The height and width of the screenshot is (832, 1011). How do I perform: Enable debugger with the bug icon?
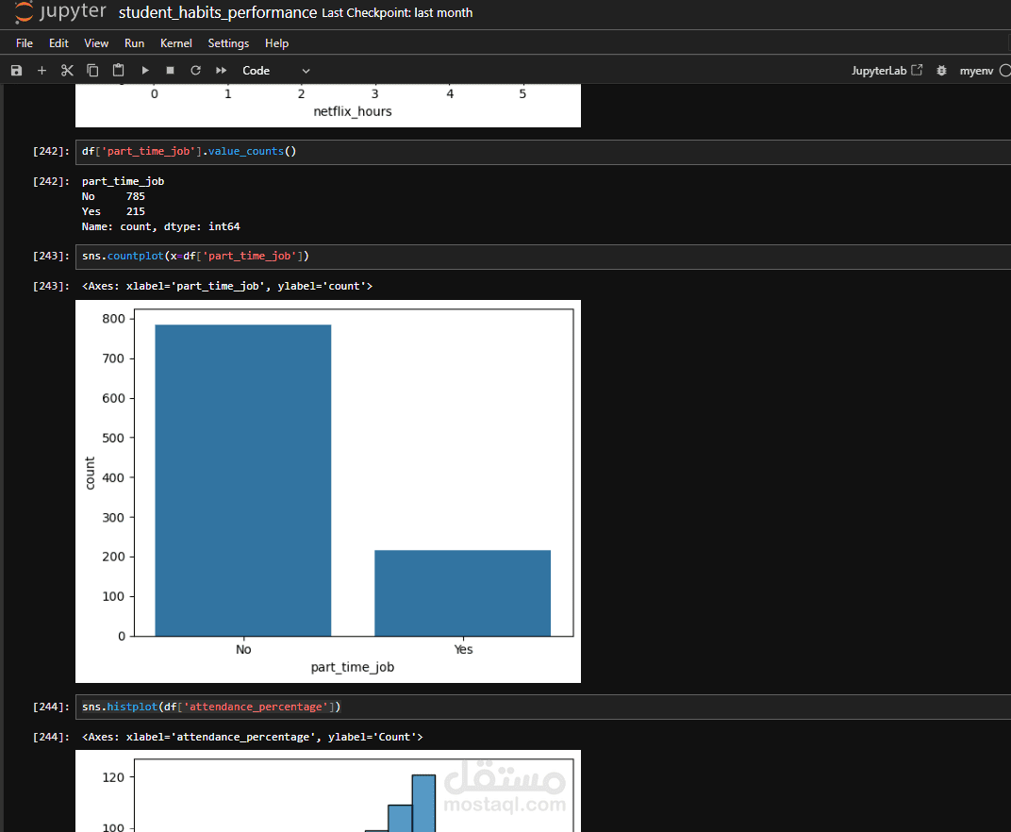coord(941,71)
